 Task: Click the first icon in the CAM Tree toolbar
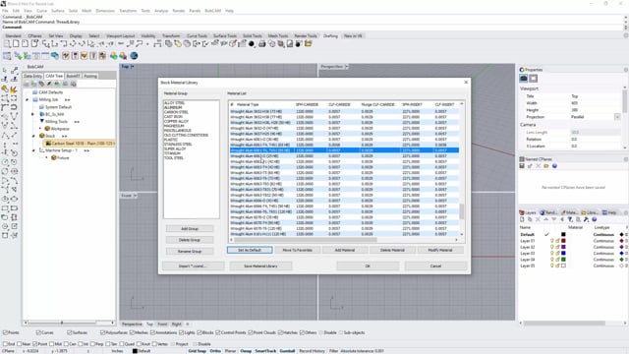click(27, 84)
